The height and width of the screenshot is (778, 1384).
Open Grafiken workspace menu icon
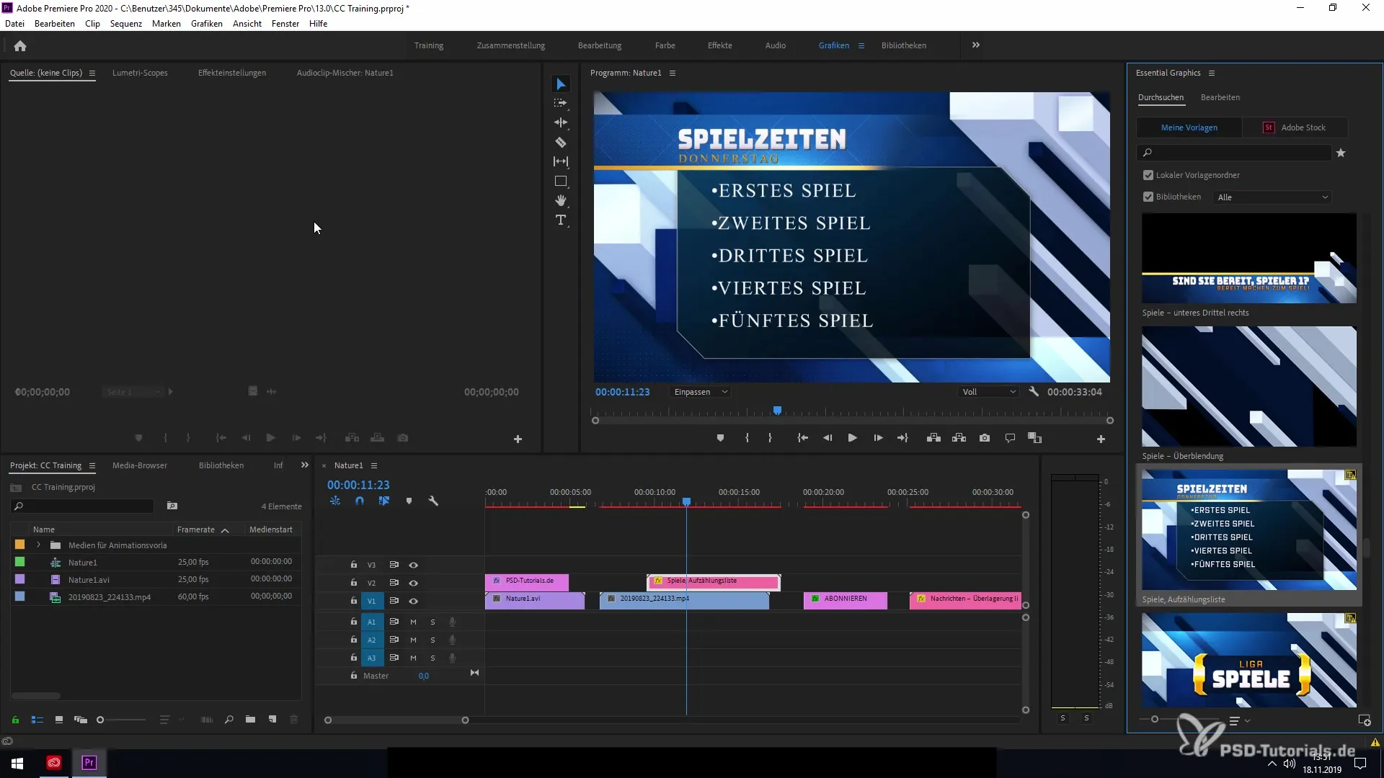[x=861, y=45]
